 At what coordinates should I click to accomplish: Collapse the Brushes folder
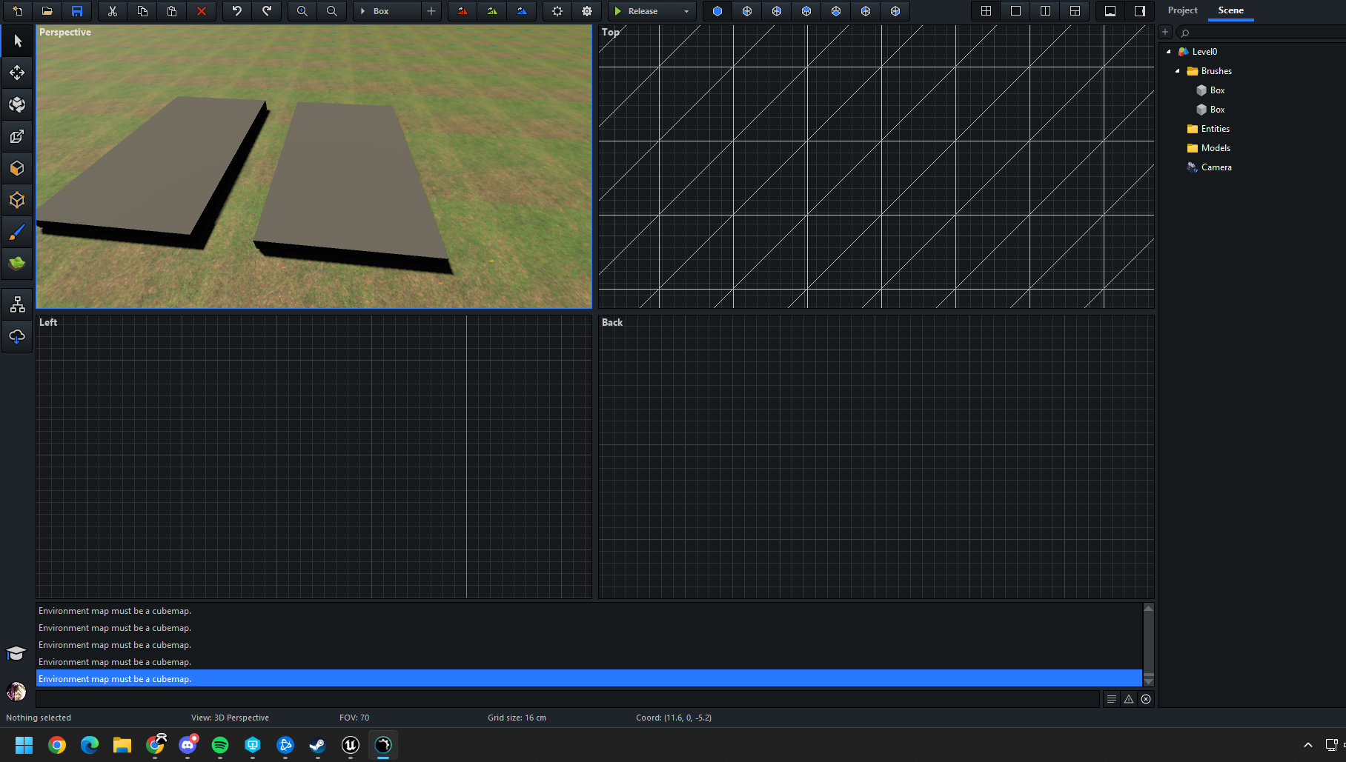click(x=1178, y=71)
